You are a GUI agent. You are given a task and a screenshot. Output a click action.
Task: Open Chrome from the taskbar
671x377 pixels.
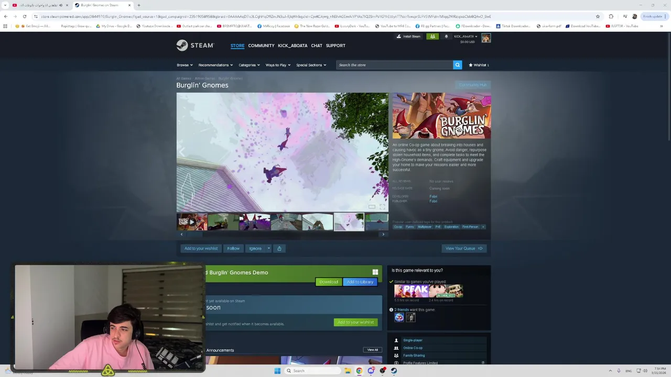click(x=359, y=371)
